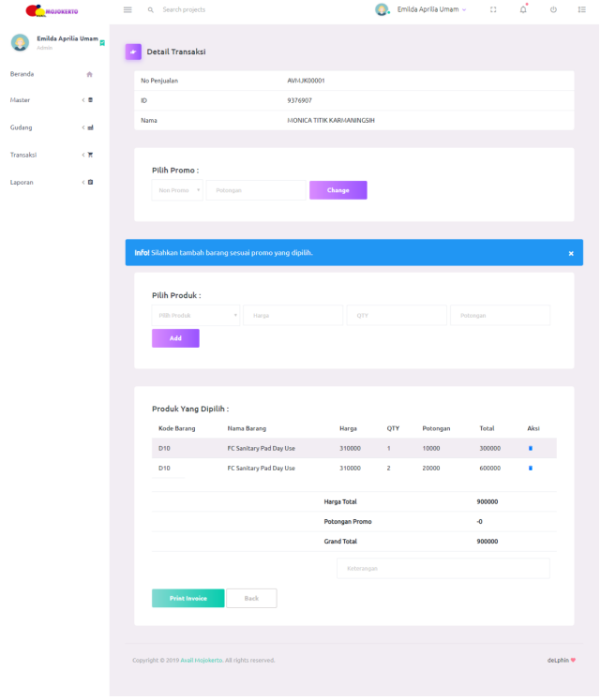Click the footer heart icon
This screenshot has height=700, width=601.
coord(573,661)
